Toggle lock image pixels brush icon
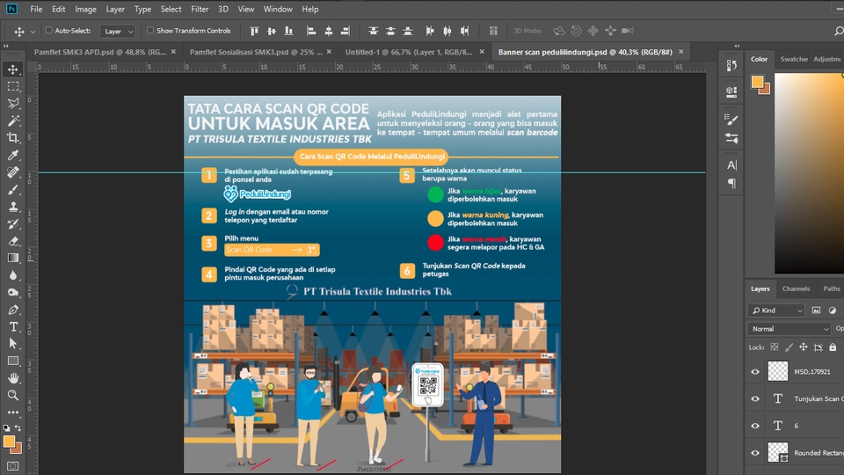 tap(789, 347)
